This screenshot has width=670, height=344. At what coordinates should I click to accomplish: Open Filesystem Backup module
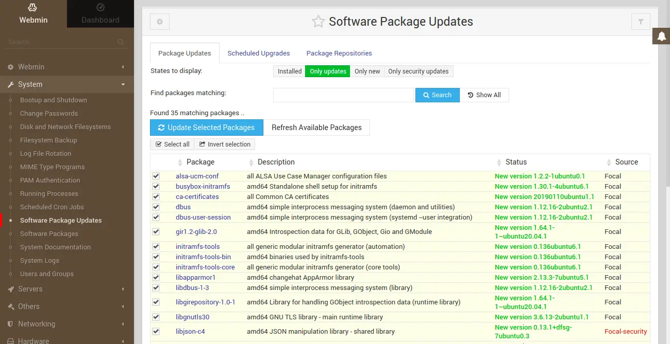(x=48, y=140)
